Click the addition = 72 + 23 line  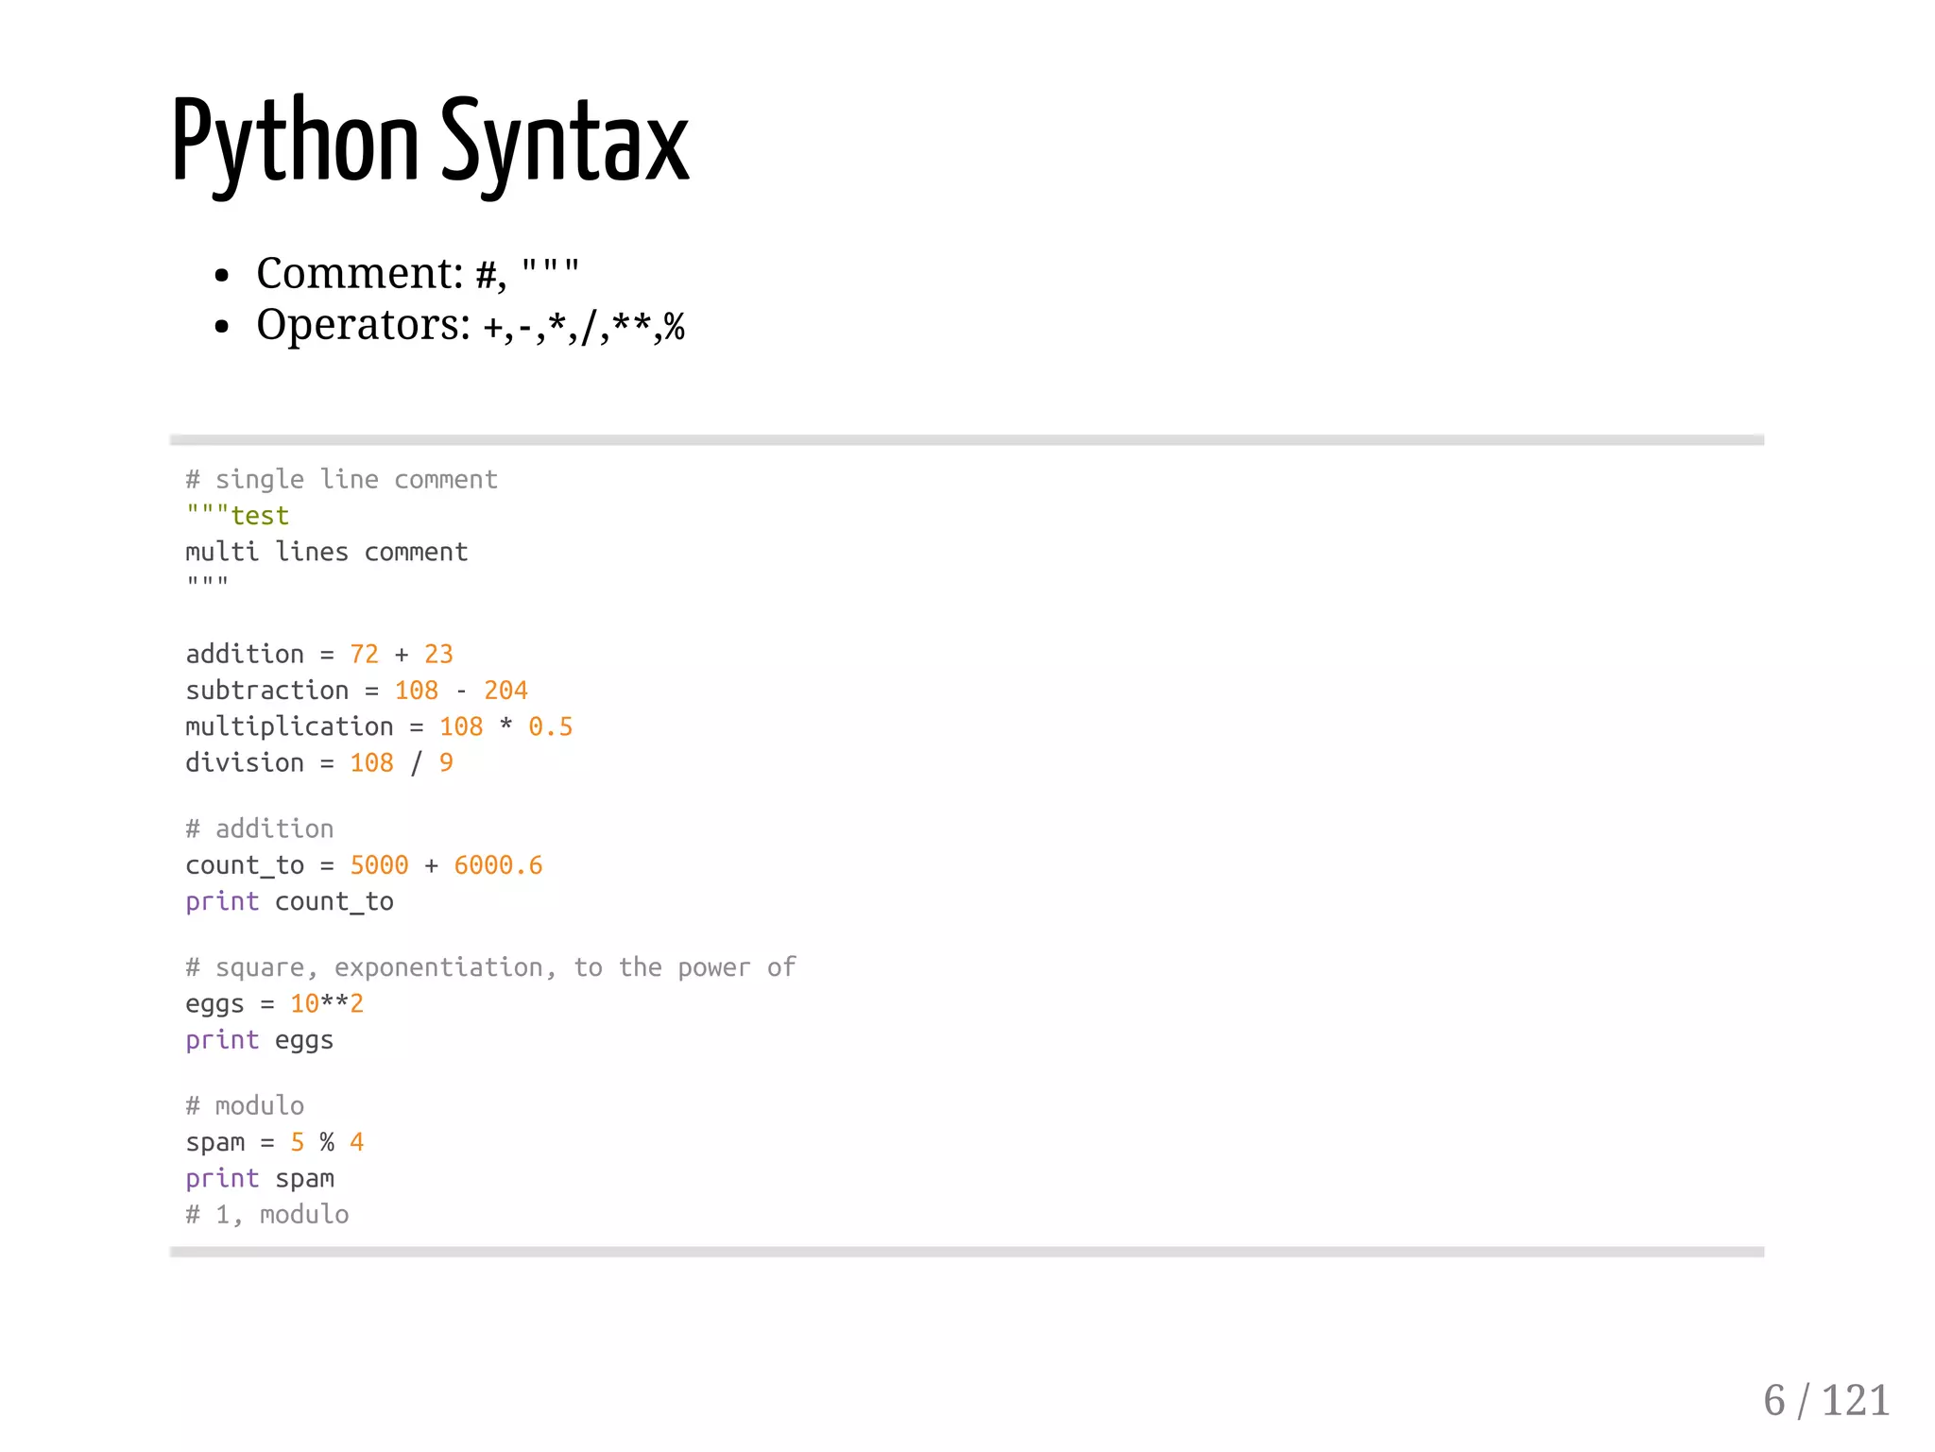(318, 654)
